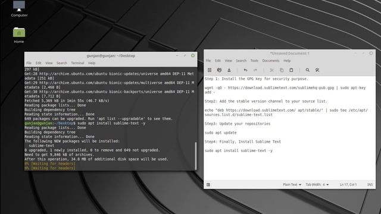Viewport: 381px width, 214px height.
Task: Open the Tools menu
Action: [x=254, y=61]
